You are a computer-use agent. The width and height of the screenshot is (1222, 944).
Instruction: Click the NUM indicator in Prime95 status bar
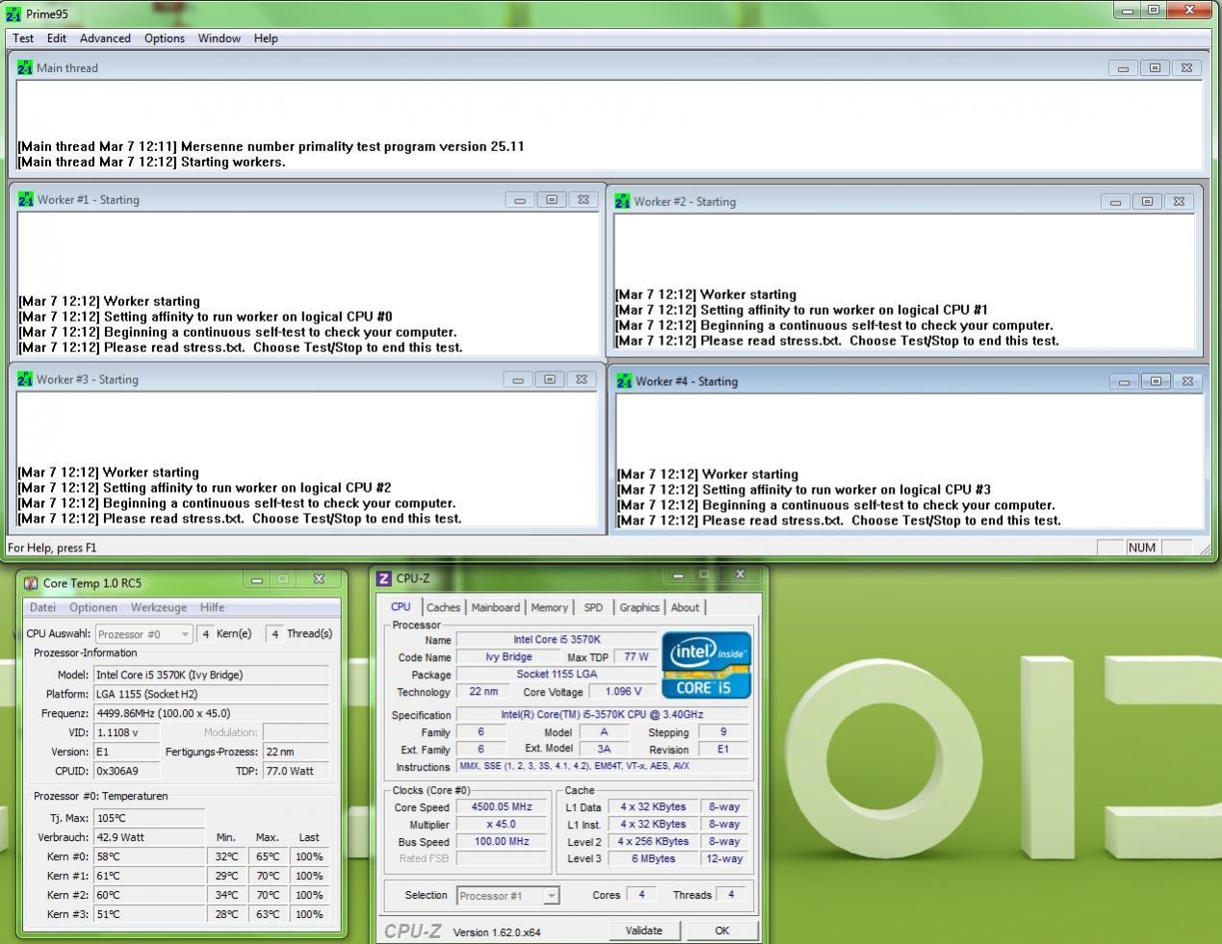(x=1141, y=548)
